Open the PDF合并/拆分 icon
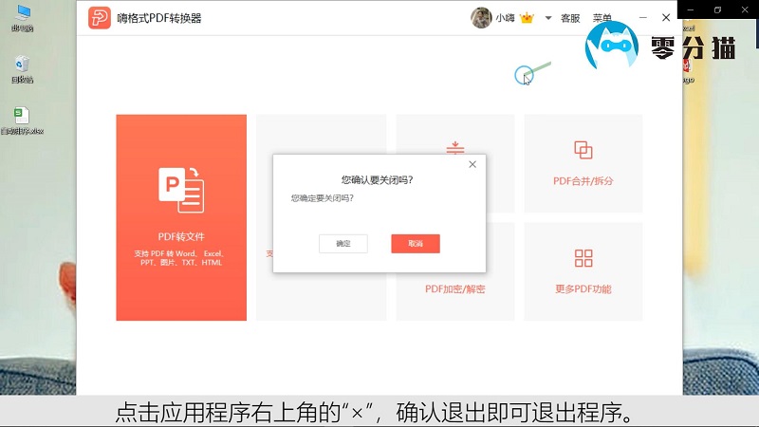 (x=583, y=150)
